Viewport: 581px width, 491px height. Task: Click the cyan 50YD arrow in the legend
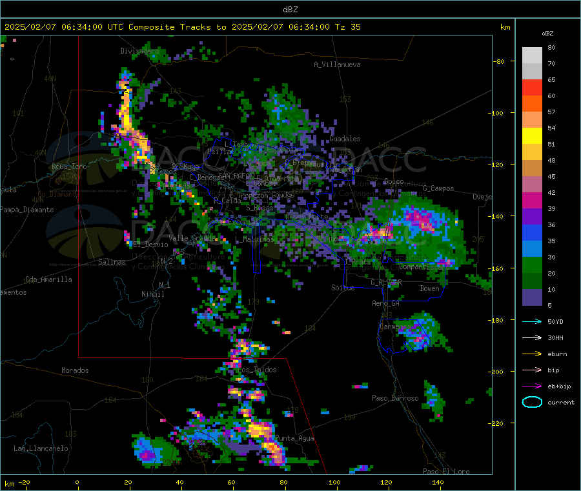(532, 321)
